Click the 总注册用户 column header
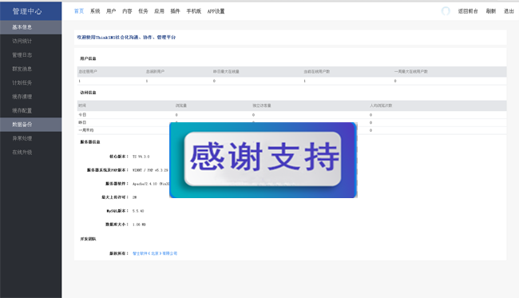This screenshot has height=298, width=519. point(88,72)
